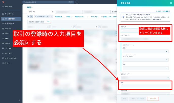174x103 pixels.
Task: Open the 取引担当者 dropdown in the form
Action: (x=145, y=94)
